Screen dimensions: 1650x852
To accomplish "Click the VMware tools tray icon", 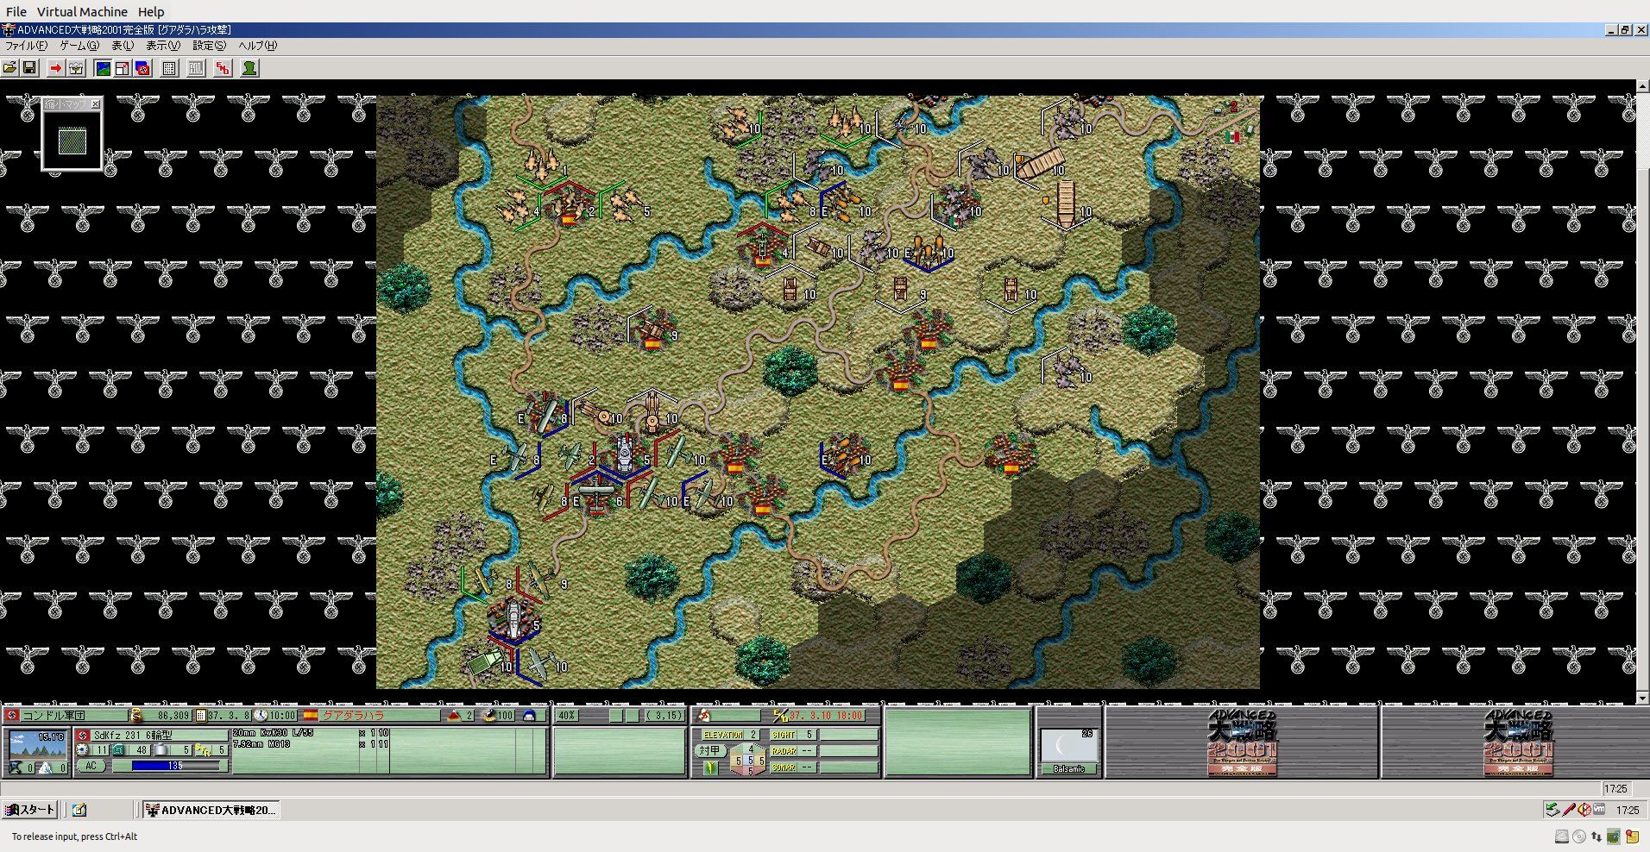I will pyautogui.click(x=1600, y=810).
